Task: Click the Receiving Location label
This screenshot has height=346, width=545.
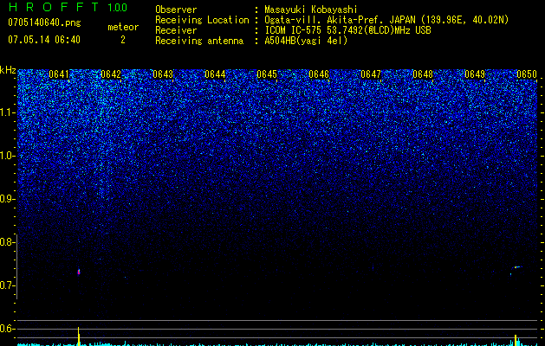Action: [202, 20]
